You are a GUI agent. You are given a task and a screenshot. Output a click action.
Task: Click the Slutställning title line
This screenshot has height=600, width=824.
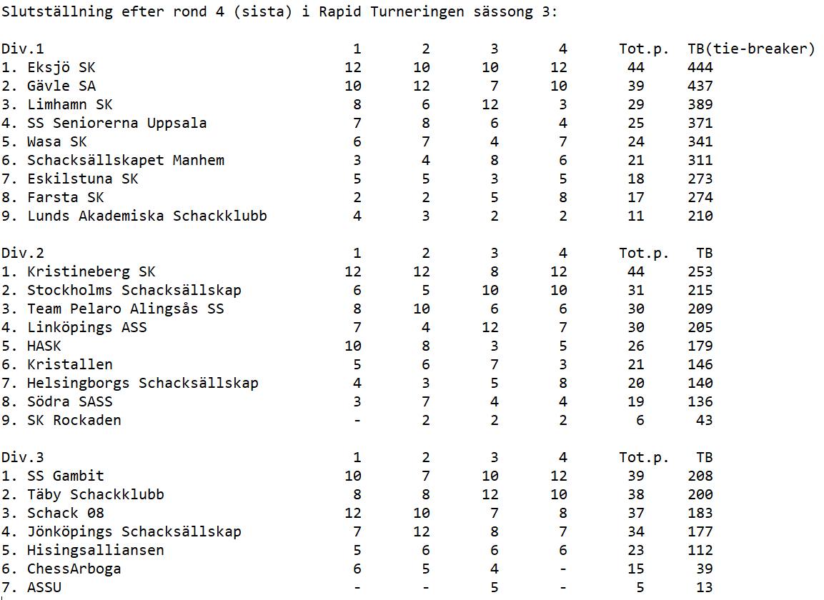(x=279, y=12)
